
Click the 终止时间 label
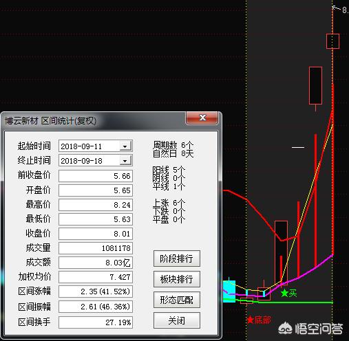coord(34,160)
